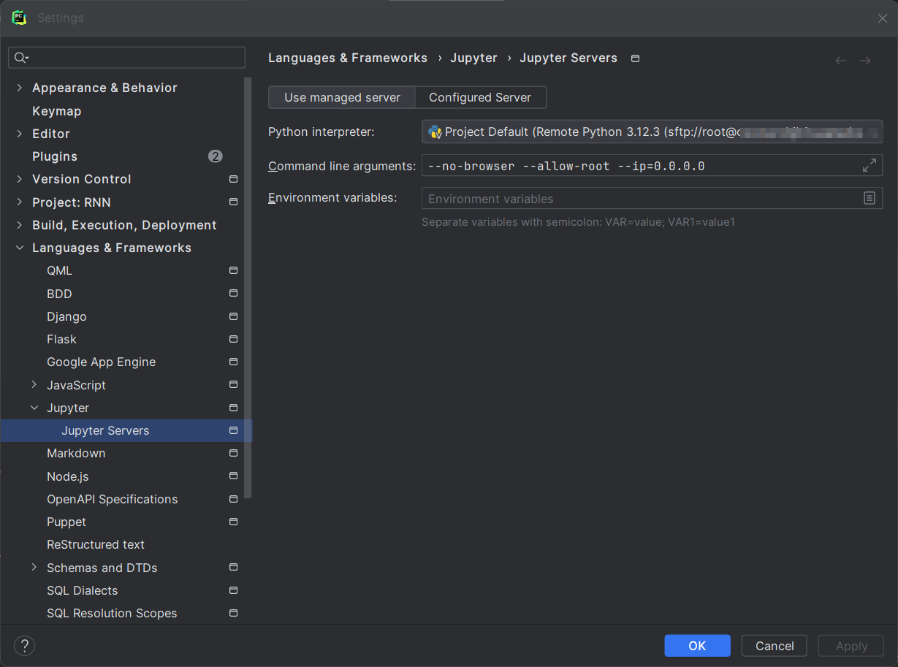Click the project-level icon beside Jupyter Servers breadcrumb
Viewport: 898px width, 667px height.
tap(635, 58)
